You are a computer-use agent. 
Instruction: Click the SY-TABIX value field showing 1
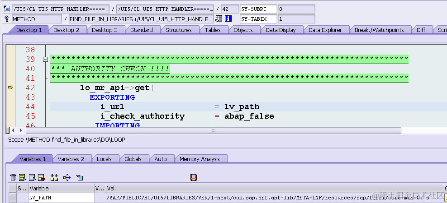pos(296,19)
